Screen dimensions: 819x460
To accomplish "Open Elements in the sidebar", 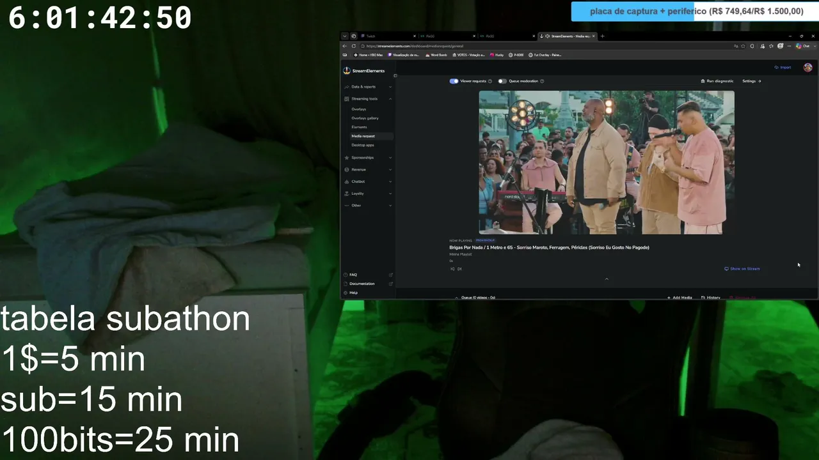I will [x=359, y=127].
